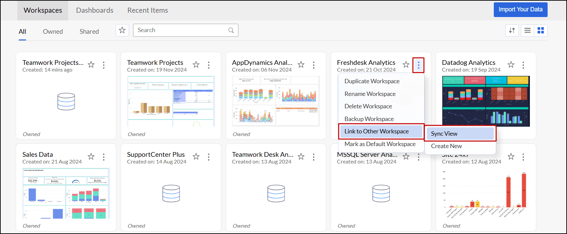Open the Freshdesk Analytics three-dot menu
The height and width of the screenshot is (234, 567).
pyautogui.click(x=418, y=65)
